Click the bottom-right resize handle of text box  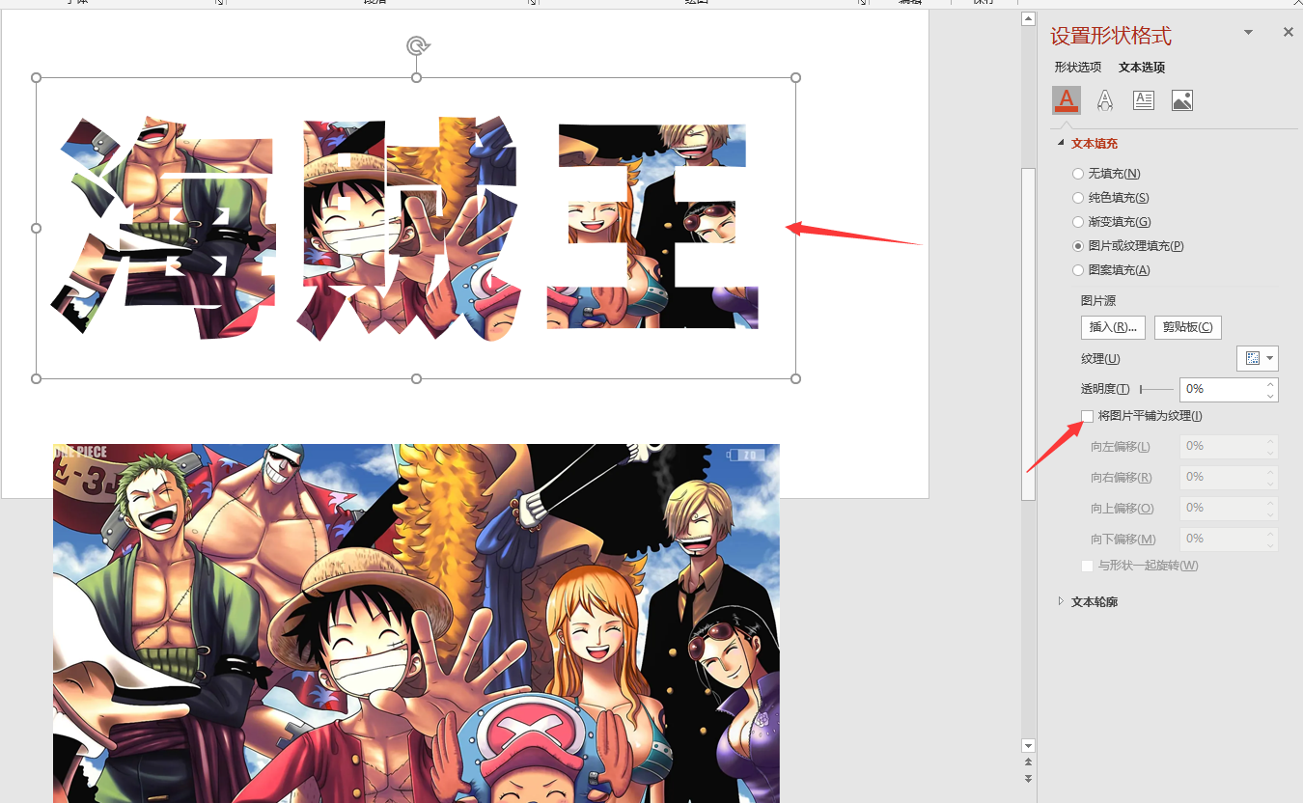[x=795, y=378]
